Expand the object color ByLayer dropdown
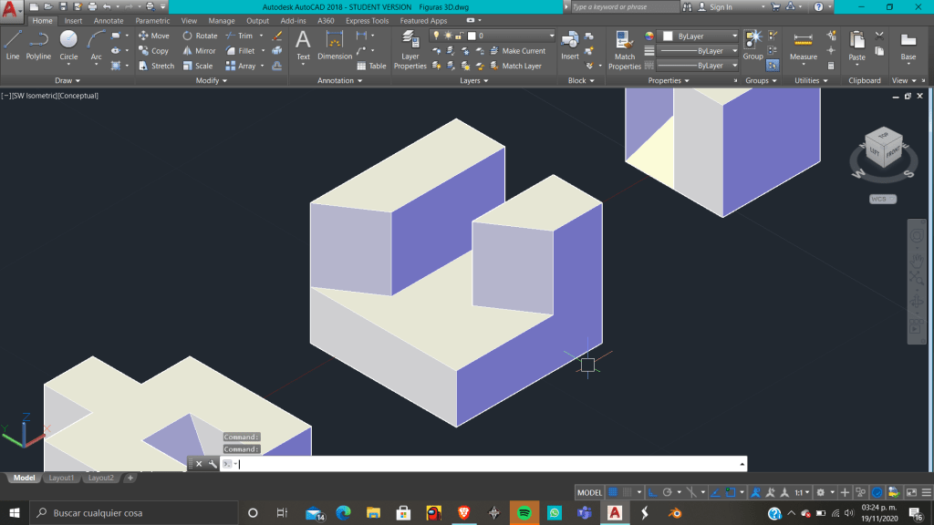 698,36
